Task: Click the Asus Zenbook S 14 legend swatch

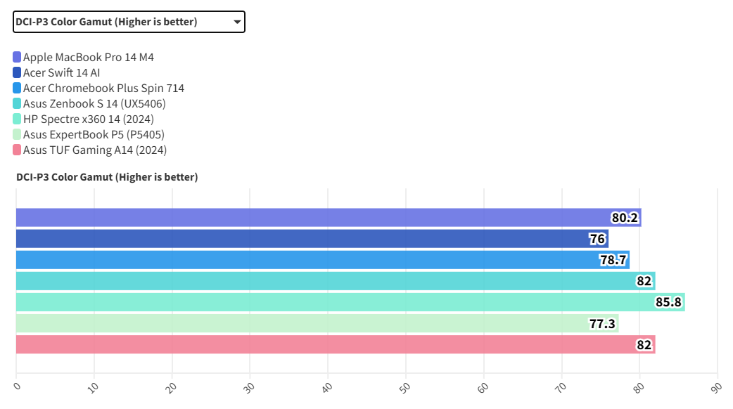Action: click(17, 103)
